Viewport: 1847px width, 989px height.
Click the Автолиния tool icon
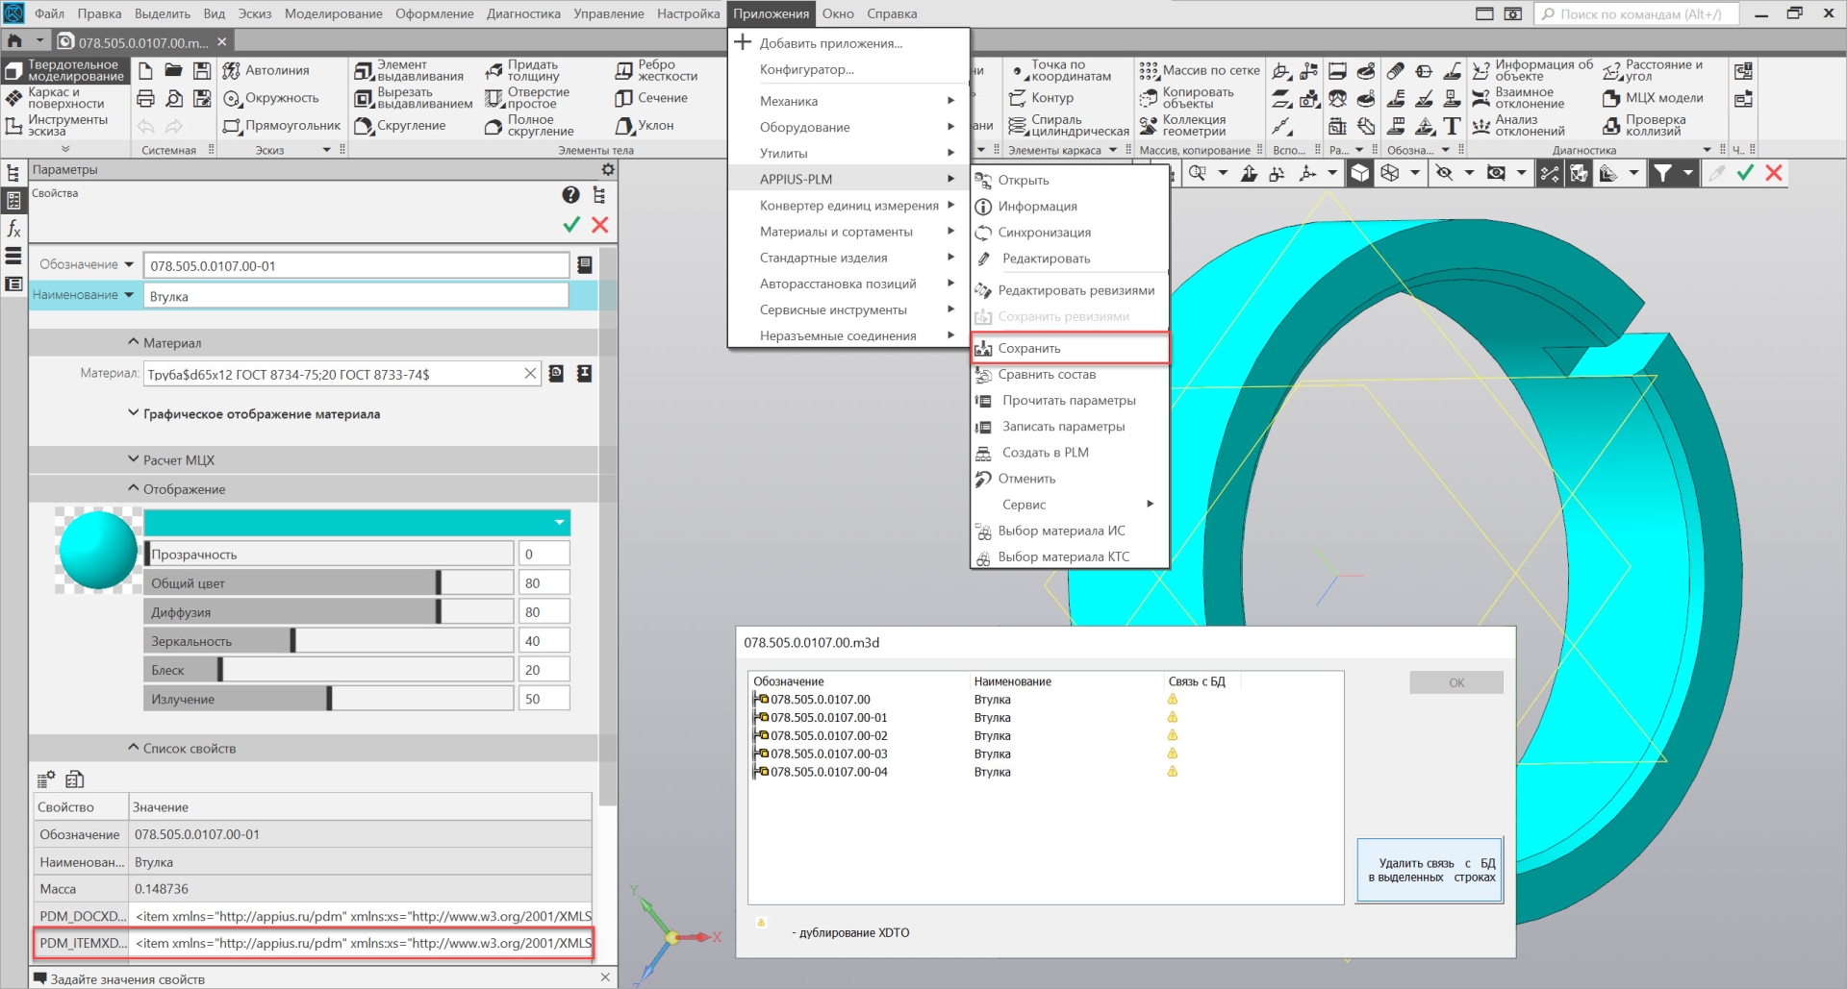pyautogui.click(x=231, y=70)
